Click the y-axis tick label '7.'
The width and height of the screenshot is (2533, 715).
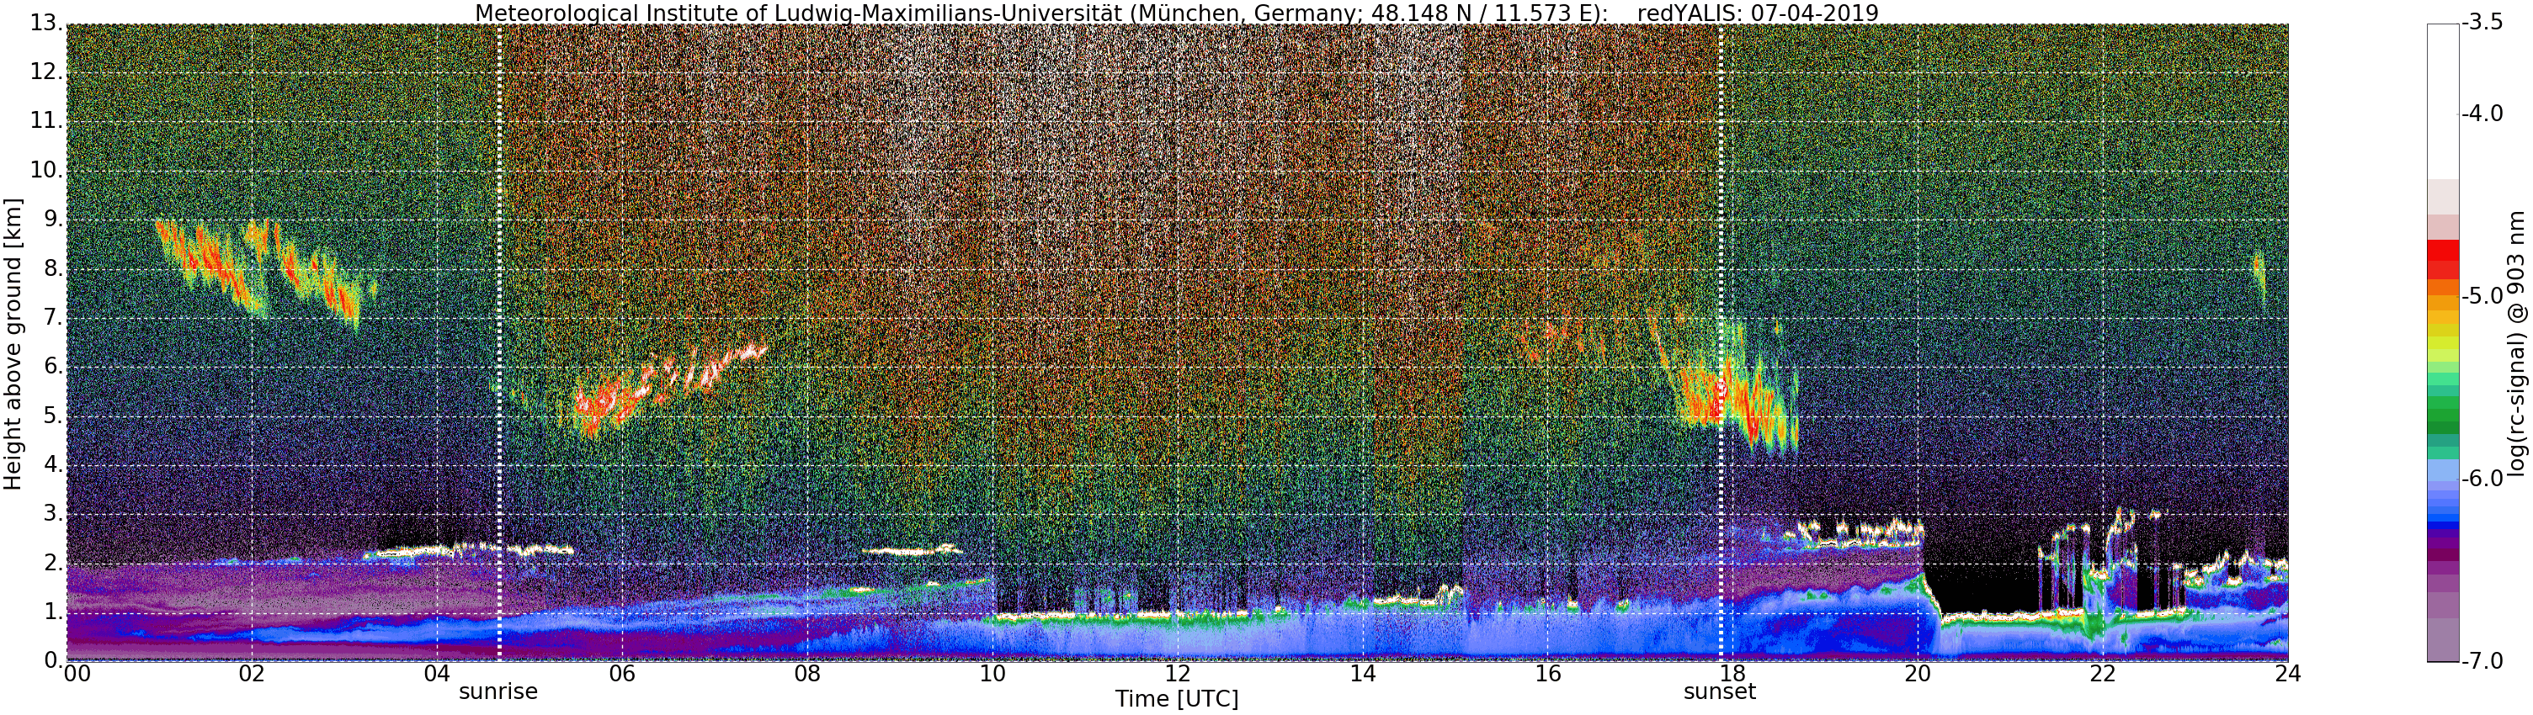coord(51,318)
